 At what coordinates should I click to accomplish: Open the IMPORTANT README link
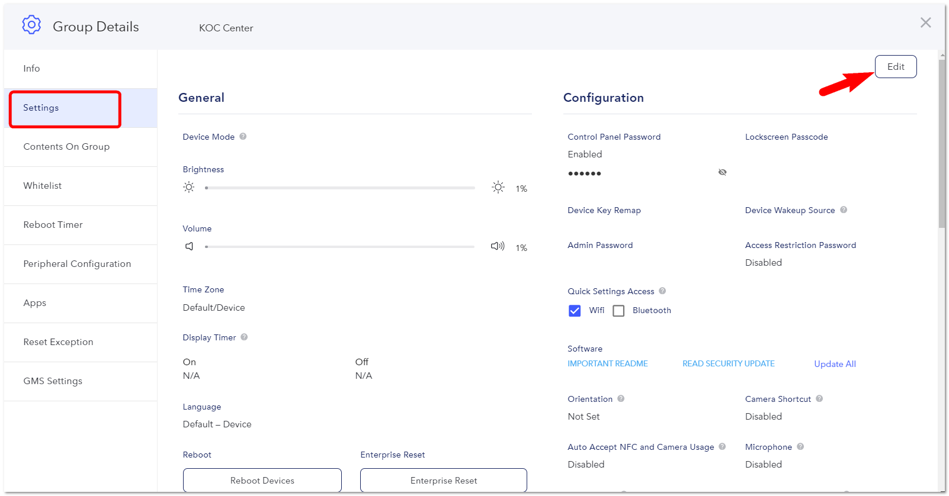point(608,363)
